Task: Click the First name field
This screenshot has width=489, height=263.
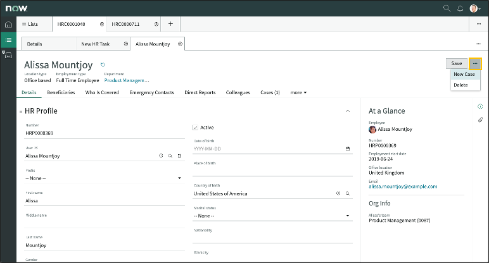Action: coord(105,201)
